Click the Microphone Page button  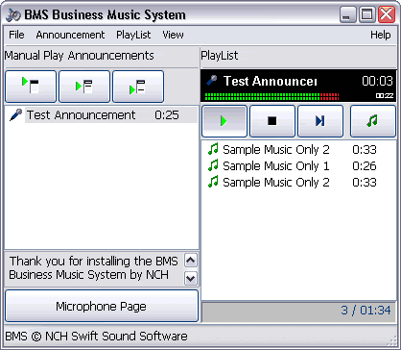click(102, 306)
